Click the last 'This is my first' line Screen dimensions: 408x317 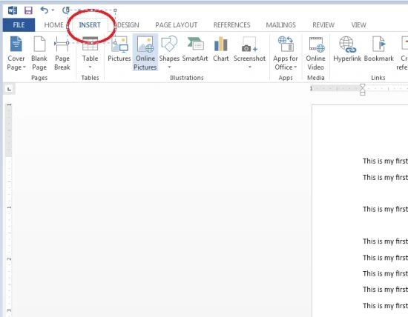[385, 306]
